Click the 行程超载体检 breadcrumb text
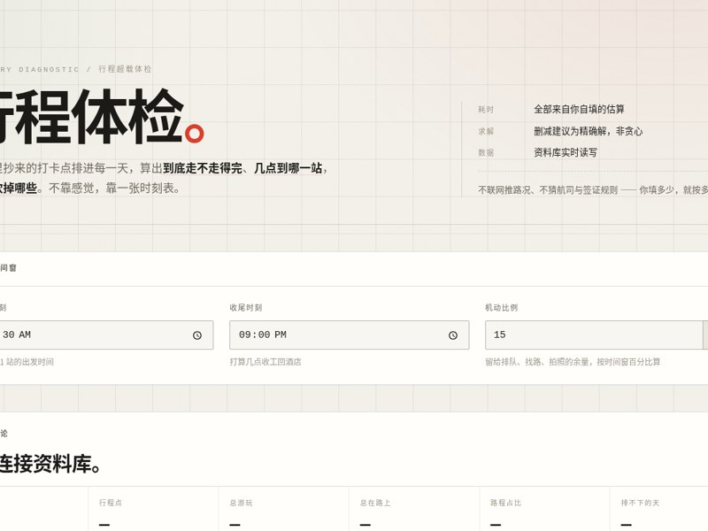Image resolution: width=708 pixels, height=531 pixels. coord(125,69)
